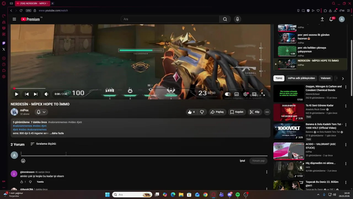
Task: Open the Create upload icon
Action: pyautogui.click(x=322, y=19)
